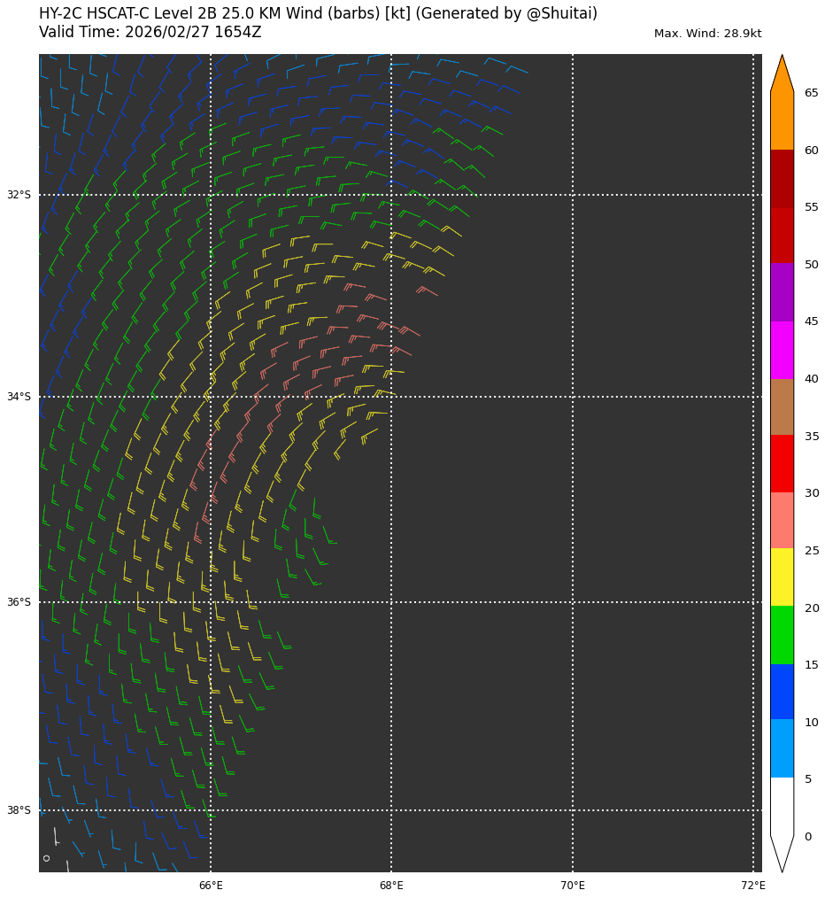Select the 38°S latitude tick label
Viewport: 825px width, 898px height.
pyautogui.click(x=19, y=810)
